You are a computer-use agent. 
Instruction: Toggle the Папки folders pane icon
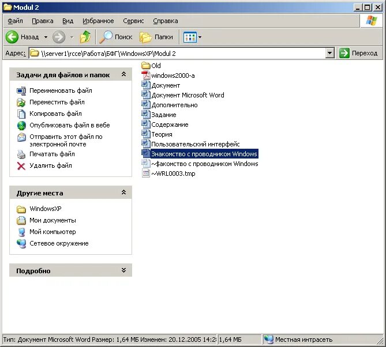145,37
